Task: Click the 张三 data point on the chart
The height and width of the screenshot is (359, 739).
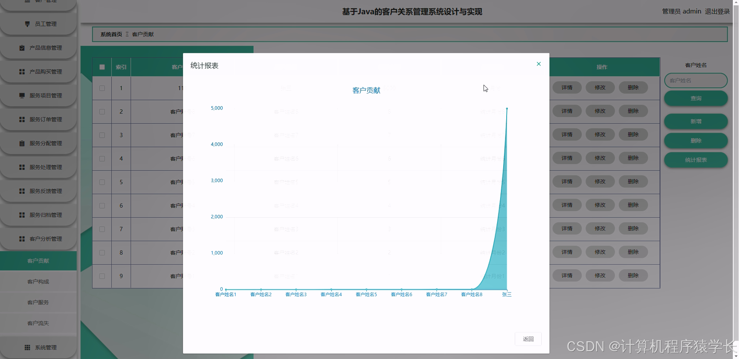Action: (507, 109)
